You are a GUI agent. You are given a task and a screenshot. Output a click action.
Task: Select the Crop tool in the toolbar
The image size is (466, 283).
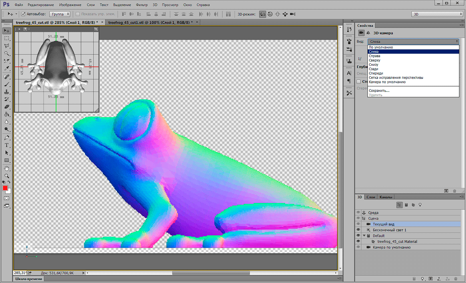[x=7, y=61]
